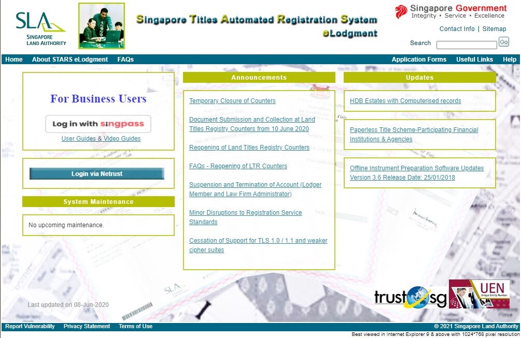Click Login via Netrust button
The image size is (521, 338).
[97, 173]
